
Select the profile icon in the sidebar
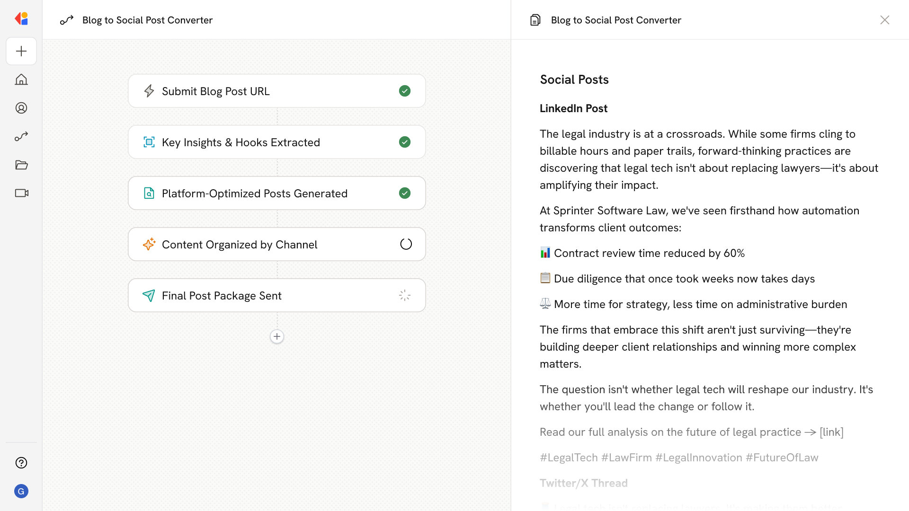[21, 108]
